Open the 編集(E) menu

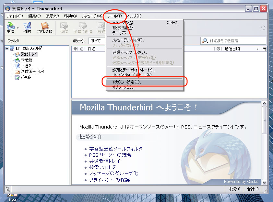click(x=34, y=16)
